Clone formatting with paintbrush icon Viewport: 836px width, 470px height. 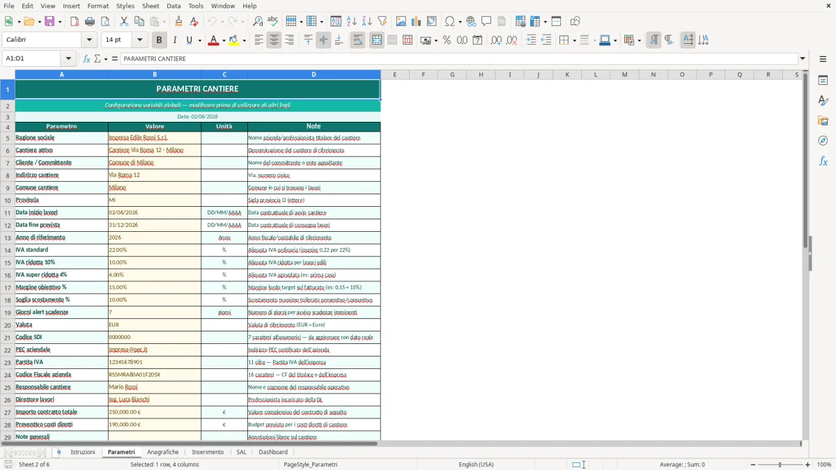(179, 22)
